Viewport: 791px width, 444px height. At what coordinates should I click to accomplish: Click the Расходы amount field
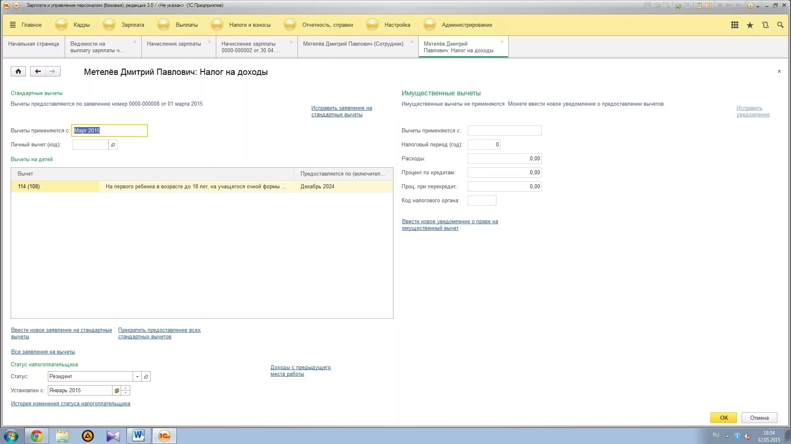pos(504,159)
